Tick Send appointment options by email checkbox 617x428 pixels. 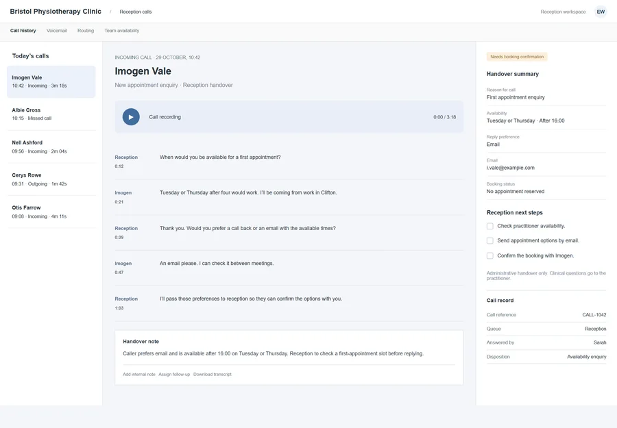tap(490, 240)
